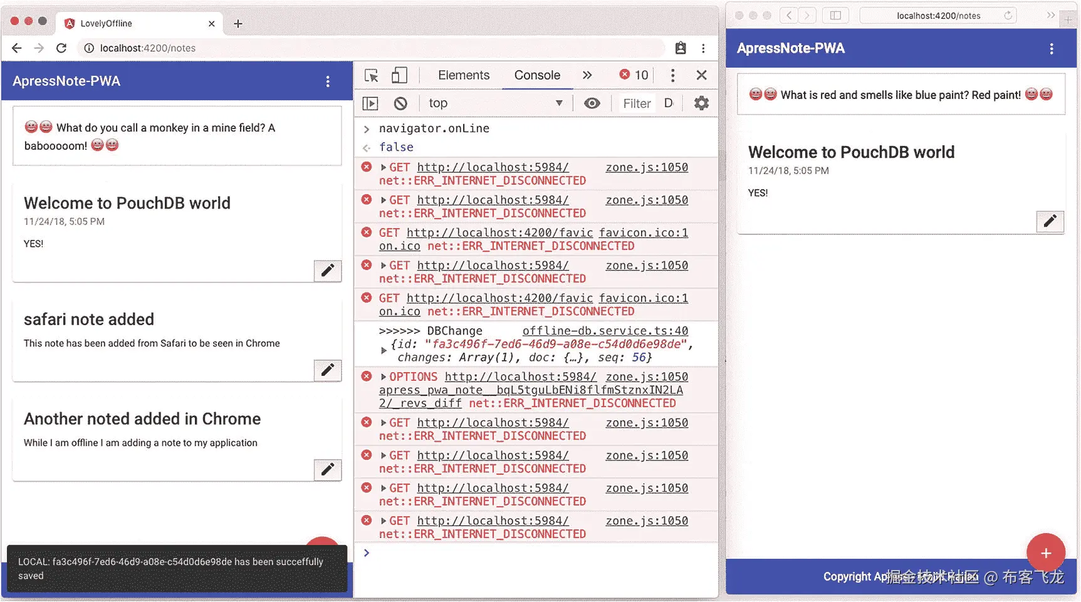Click the 'YES!' note text in Chrome

coord(34,244)
